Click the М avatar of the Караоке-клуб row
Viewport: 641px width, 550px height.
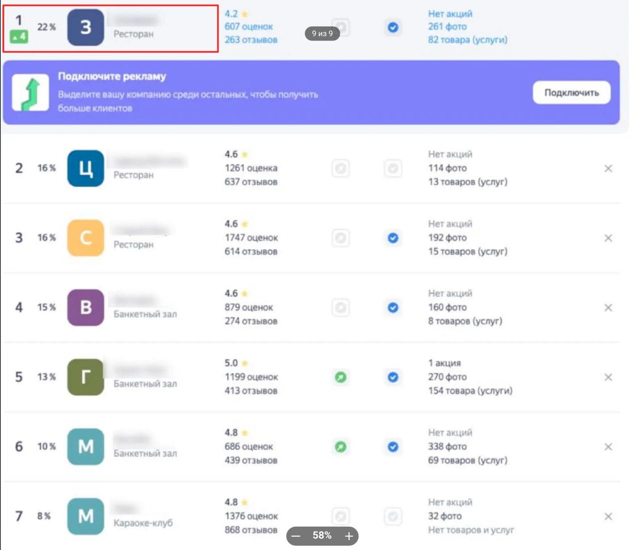(x=86, y=516)
